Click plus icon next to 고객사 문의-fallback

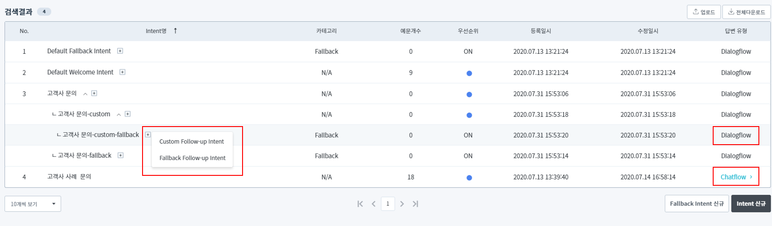point(120,155)
